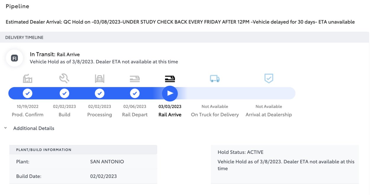Viewport: 378px width, 195px height.
Task: Click the black Rail Arrive train icon
Action: point(170,79)
